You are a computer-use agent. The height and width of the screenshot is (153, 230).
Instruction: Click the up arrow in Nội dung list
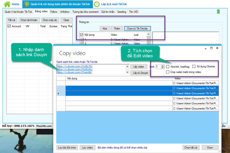click(x=148, y=34)
